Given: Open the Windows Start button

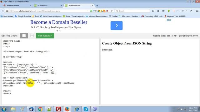Looking at the screenshot, I should (4, 109).
